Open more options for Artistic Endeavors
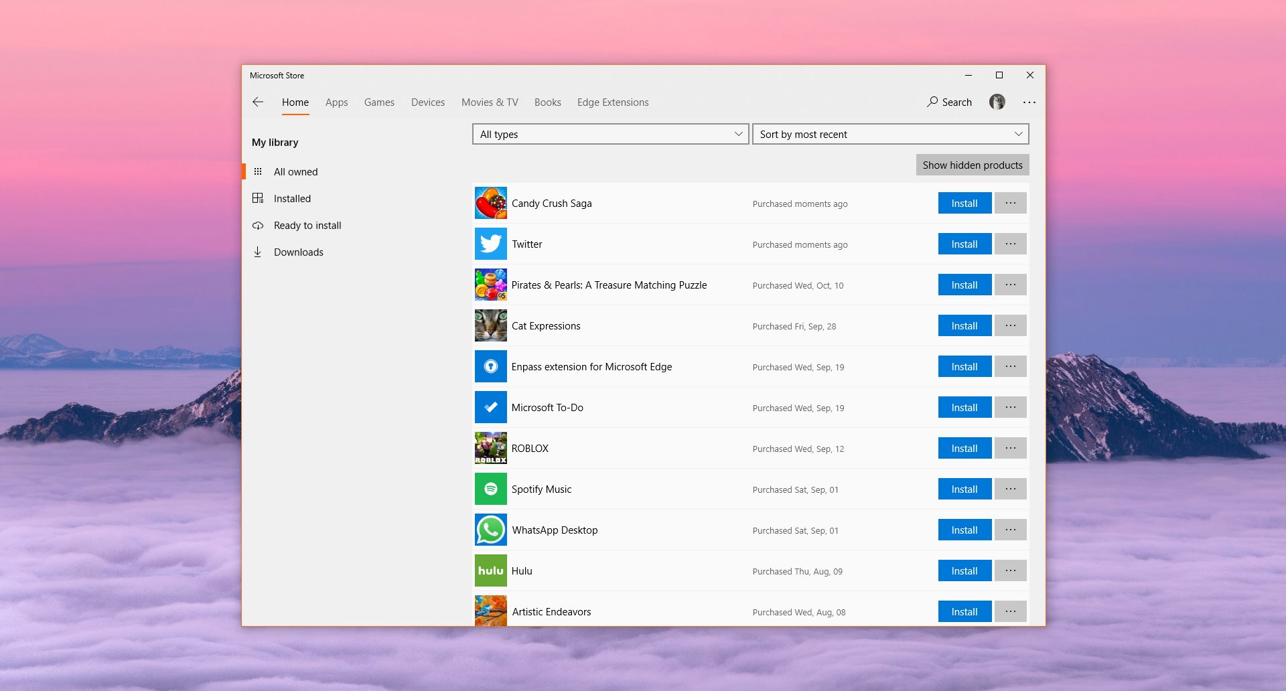 pos(1011,611)
